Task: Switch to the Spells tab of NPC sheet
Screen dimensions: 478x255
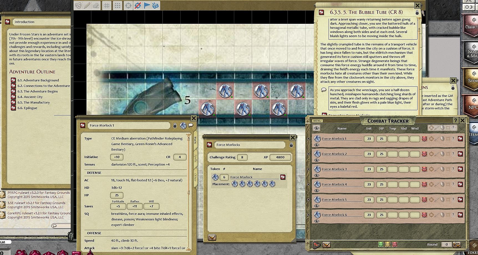Action: tap(195, 158)
